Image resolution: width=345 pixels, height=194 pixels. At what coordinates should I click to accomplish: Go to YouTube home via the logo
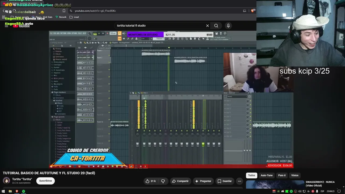coord(21,26)
